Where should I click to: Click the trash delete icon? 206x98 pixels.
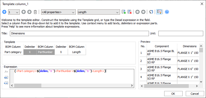coord(35,12)
